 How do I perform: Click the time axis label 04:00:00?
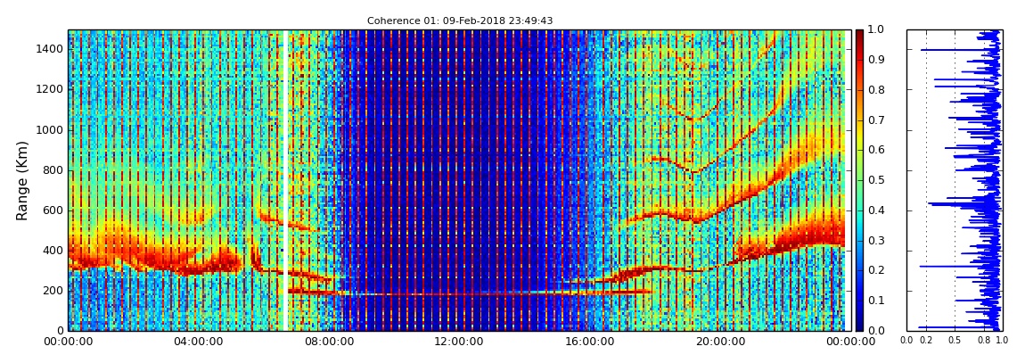pos(197,341)
